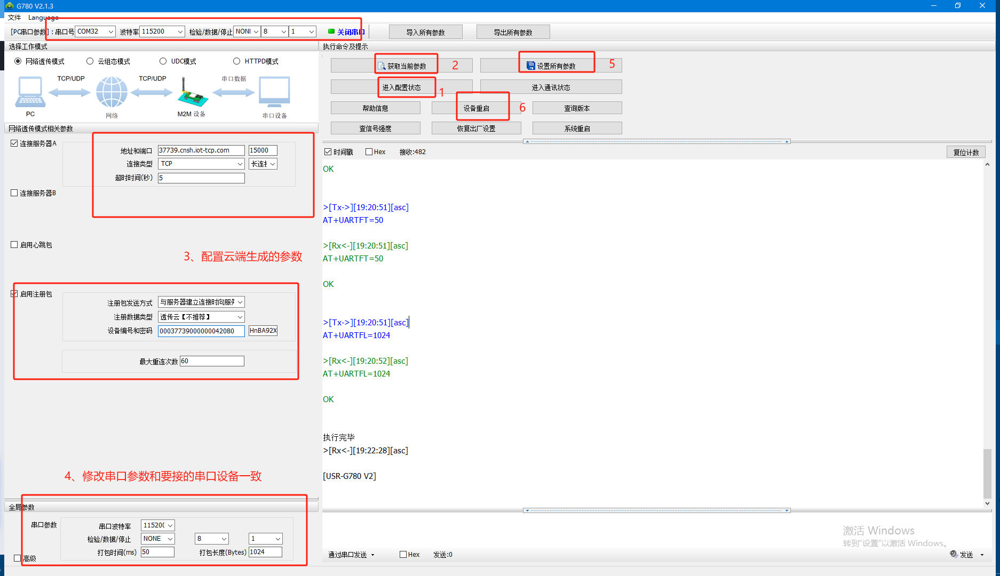The width and height of the screenshot is (1000, 576).
Task: Click the device restart button
Action: (x=476, y=108)
